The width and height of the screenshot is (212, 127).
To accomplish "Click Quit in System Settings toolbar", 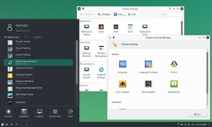I will pyautogui.click(x=132, y=14).
